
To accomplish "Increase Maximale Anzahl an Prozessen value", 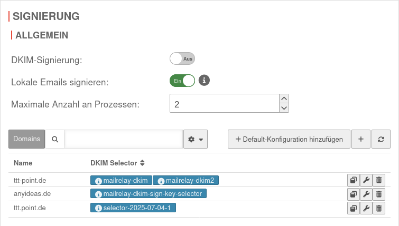I will point(284,99).
